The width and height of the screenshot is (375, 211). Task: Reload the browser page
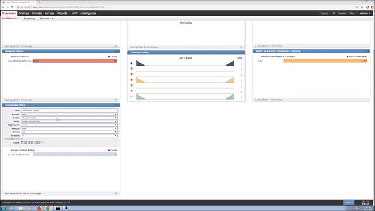pos(12,7)
